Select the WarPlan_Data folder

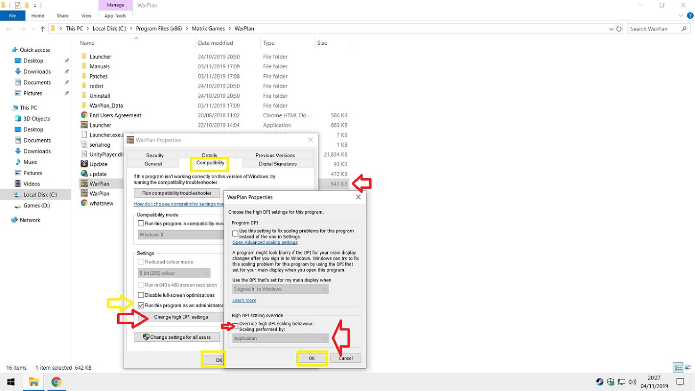pos(106,105)
